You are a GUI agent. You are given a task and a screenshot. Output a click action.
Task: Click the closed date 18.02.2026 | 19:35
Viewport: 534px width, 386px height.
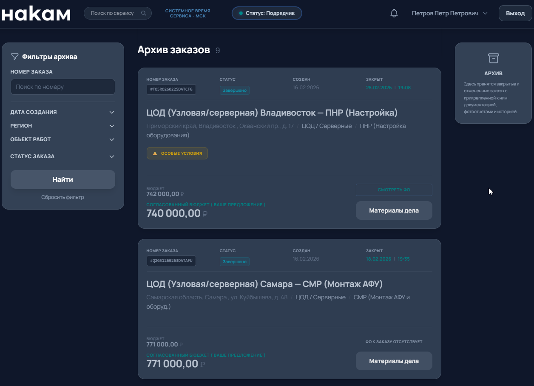[x=388, y=259]
